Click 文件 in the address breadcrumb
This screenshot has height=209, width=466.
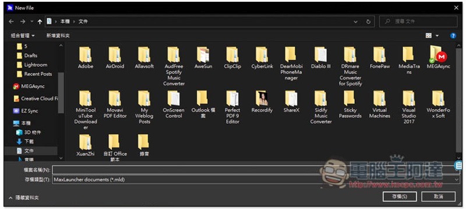(83, 21)
